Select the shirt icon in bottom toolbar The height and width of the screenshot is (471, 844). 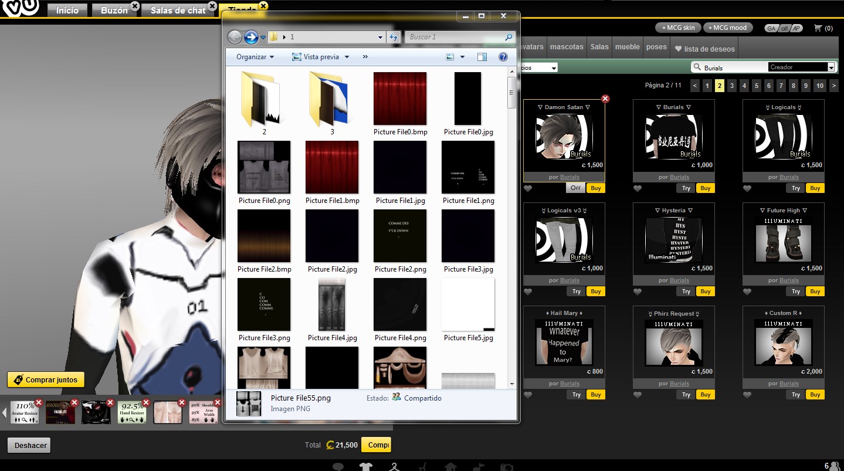point(366,465)
